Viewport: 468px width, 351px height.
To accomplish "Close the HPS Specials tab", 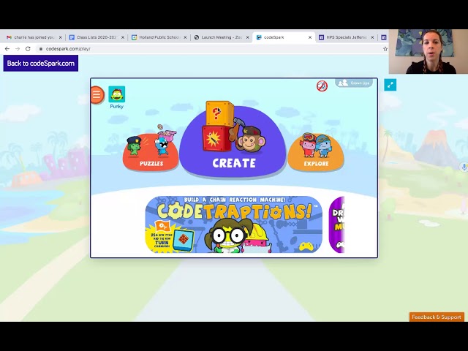I will pyautogui.click(x=372, y=37).
